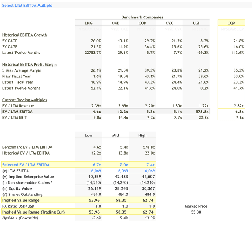Click OKE's 12.2x EV/LTM EBITDA value
The image size is (252, 225).
pyautogui.click(x=122, y=112)
